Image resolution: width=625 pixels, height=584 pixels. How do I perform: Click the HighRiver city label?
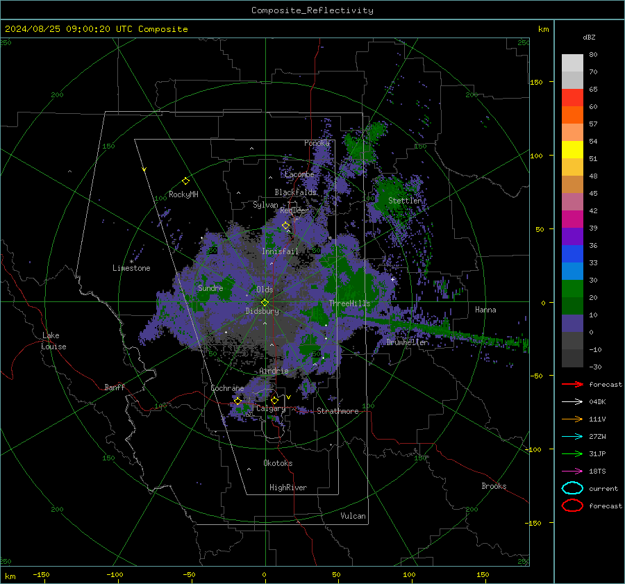[288, 487]
